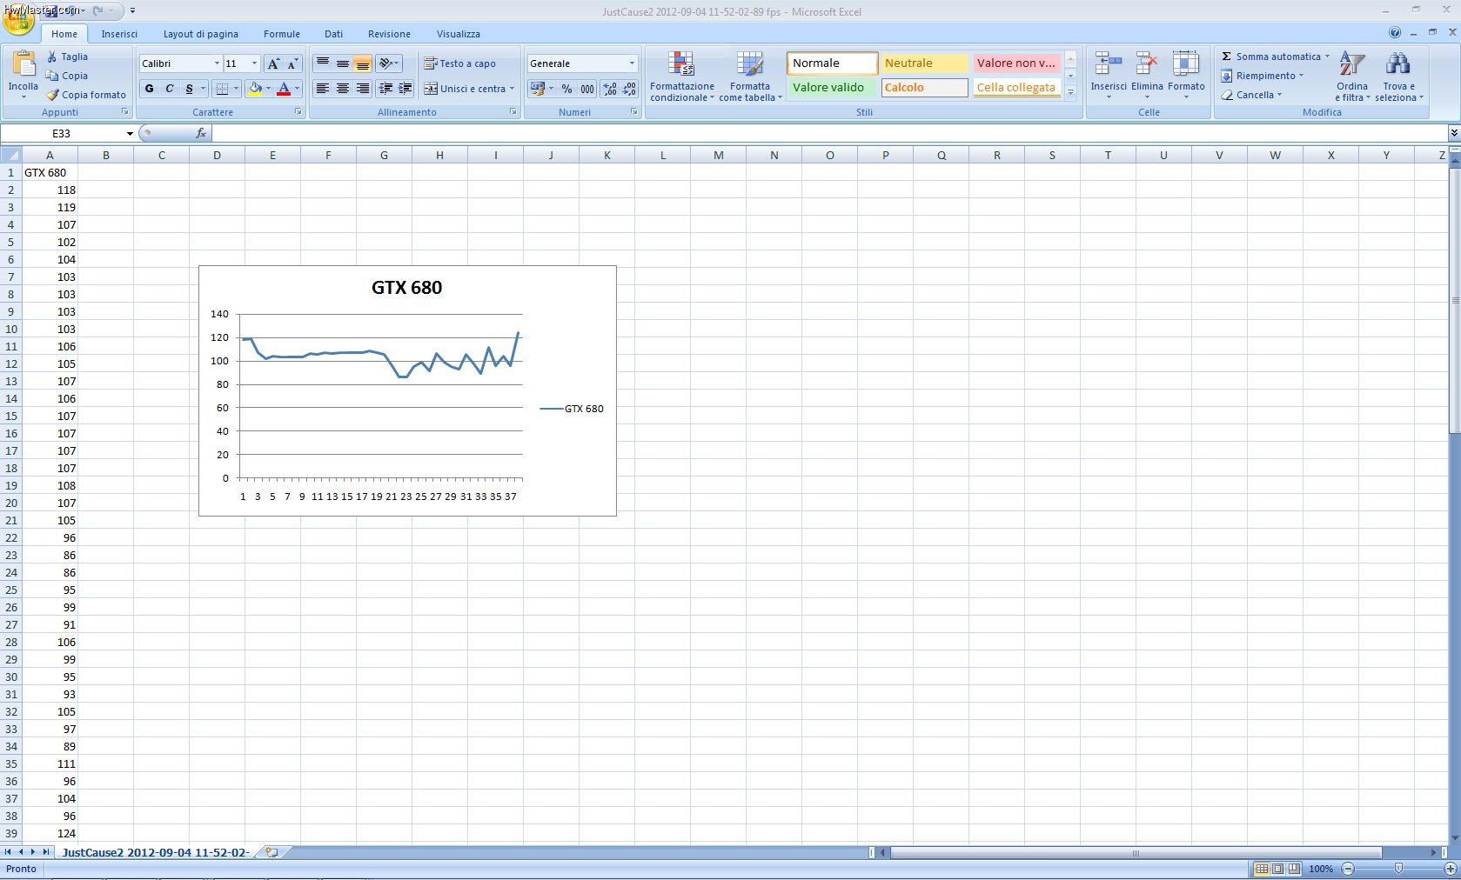Click the Taglia cut button
Screen dimensions: 1461x880
(66, 57)
